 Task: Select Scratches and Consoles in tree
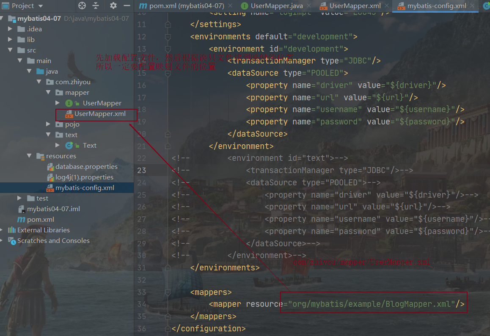(53, 240)
